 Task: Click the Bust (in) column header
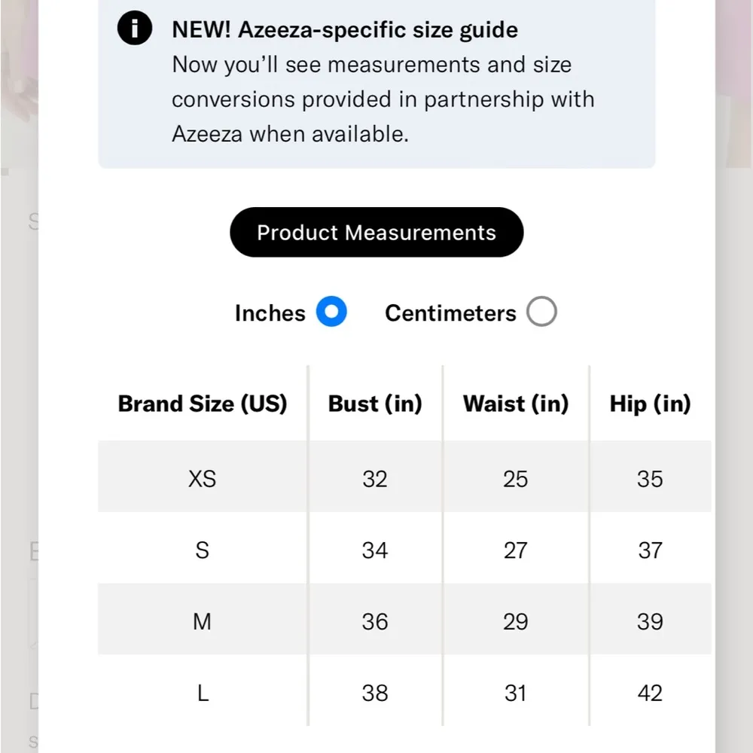[x=375, y=404]
